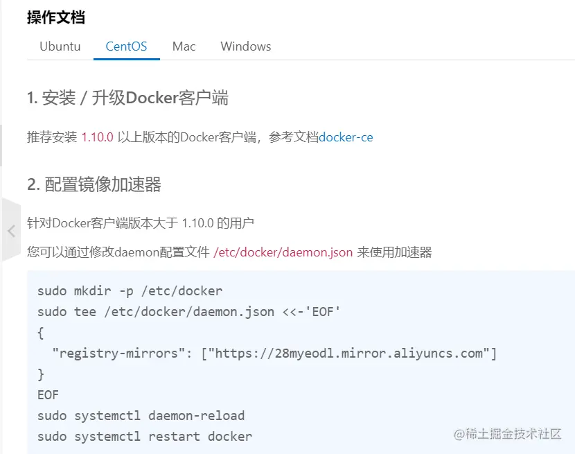Open the docker-ce documentation link

coord(345,137)
